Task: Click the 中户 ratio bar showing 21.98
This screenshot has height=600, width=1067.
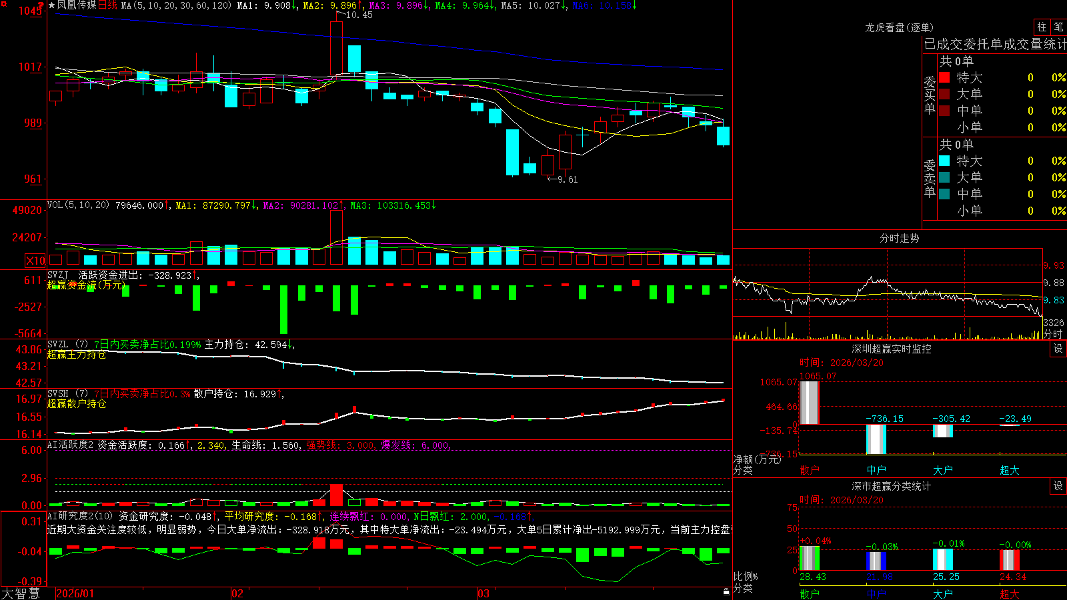Action: click(876, 561)
